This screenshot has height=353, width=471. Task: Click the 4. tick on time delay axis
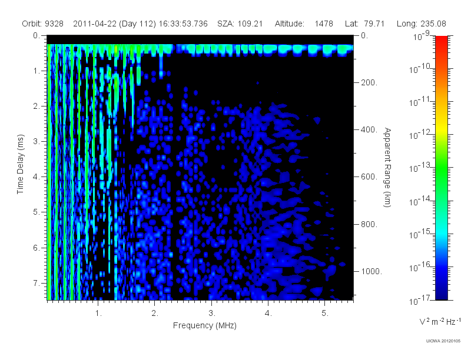click(37, 177)
